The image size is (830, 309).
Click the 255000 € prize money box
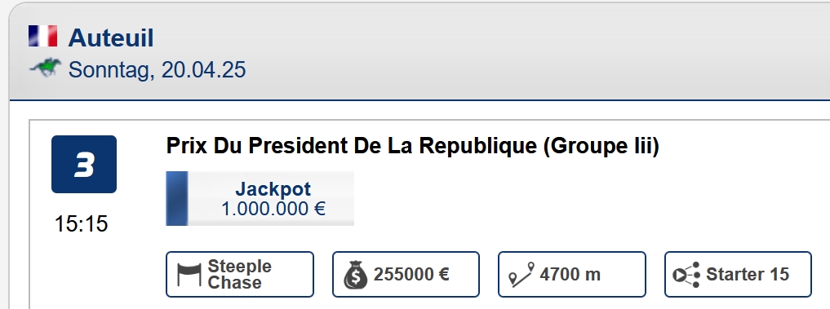coord(406,275)
